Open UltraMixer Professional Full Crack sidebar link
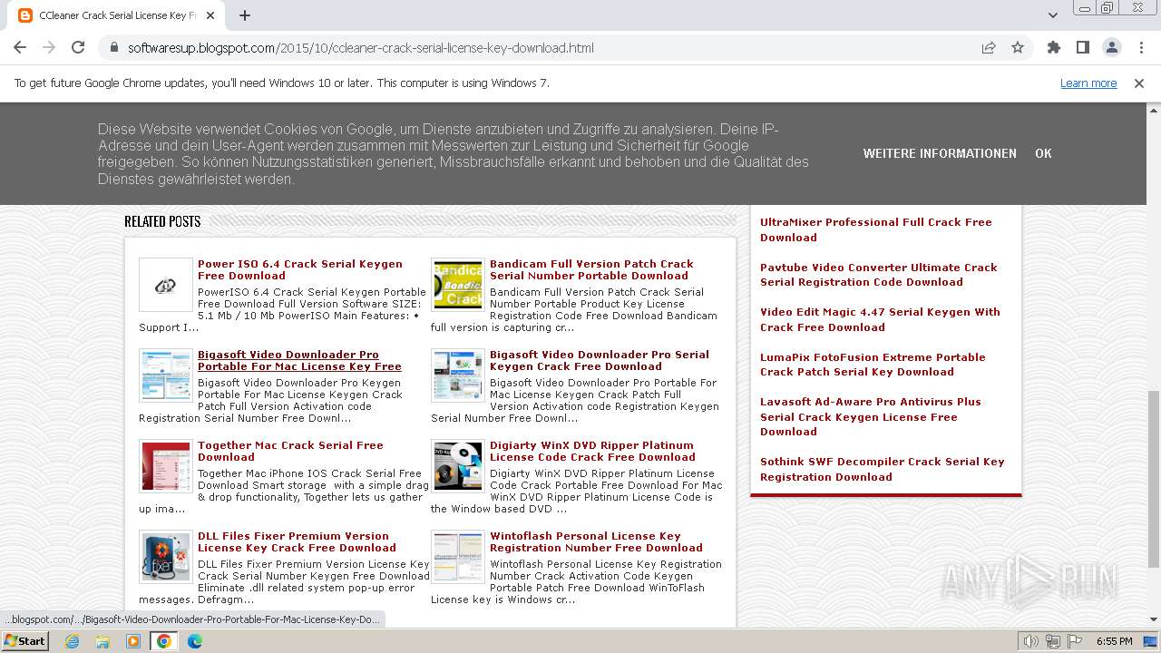The height and width of the screenshot is (653, 1161). (876, 229)
